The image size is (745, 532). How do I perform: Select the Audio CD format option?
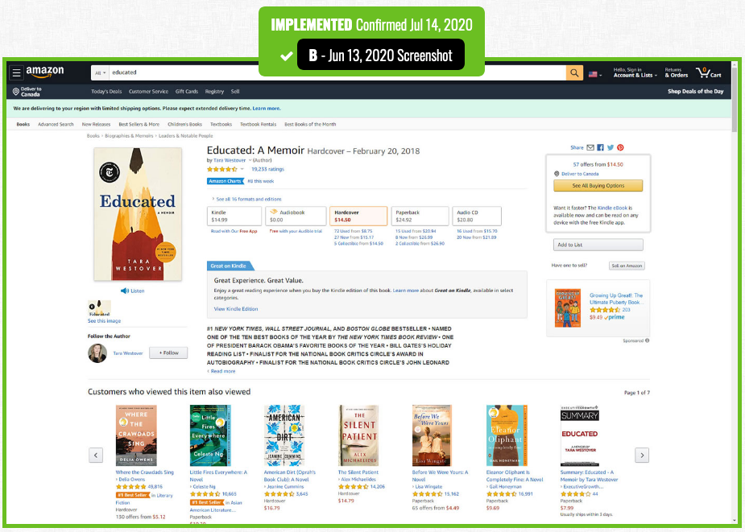pos(477,217)
